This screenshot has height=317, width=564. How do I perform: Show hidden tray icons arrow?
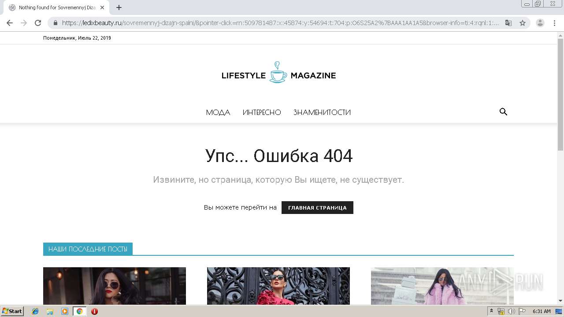pyautogui.click(x=491, y=311)
